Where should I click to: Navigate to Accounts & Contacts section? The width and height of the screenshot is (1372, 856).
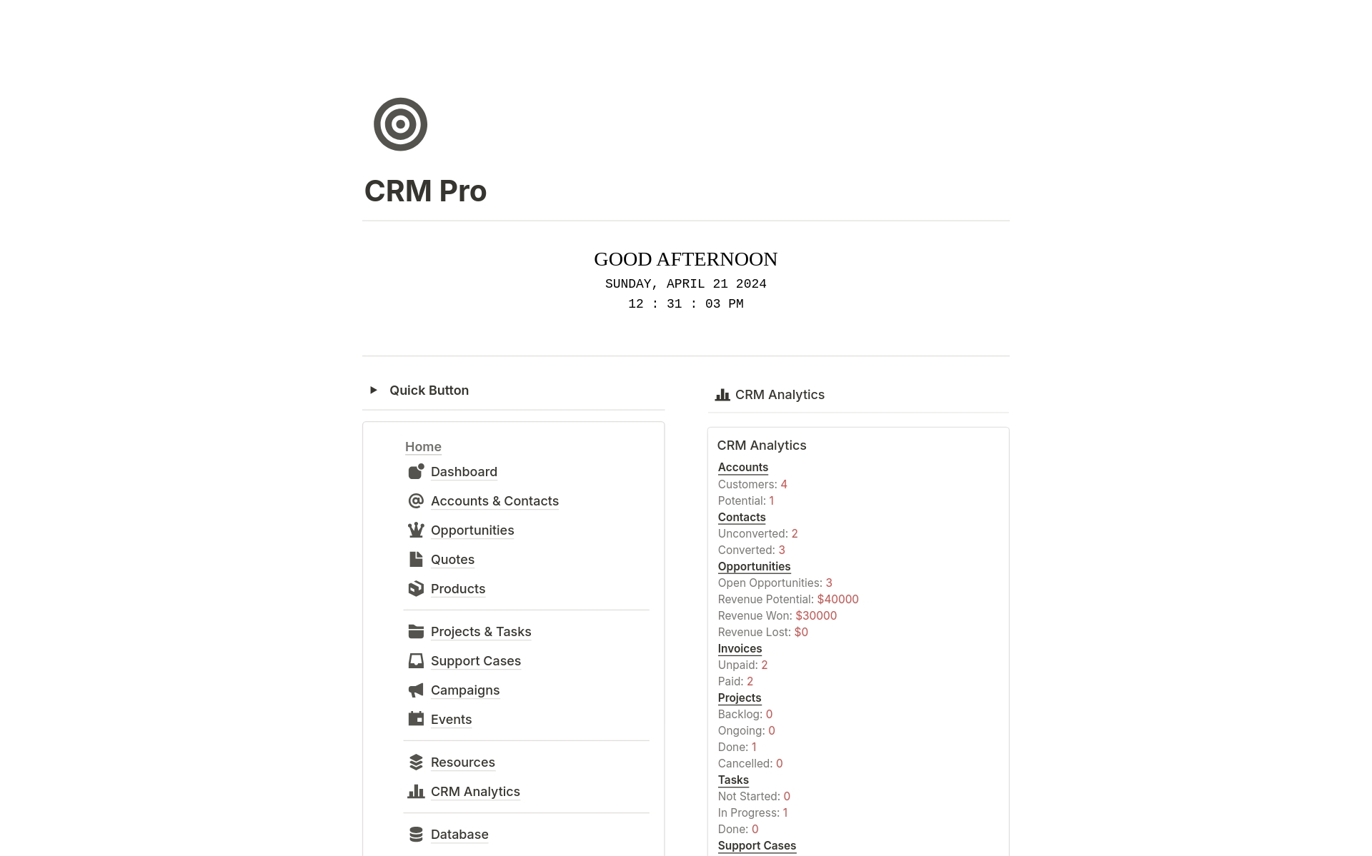pos(494,501)
